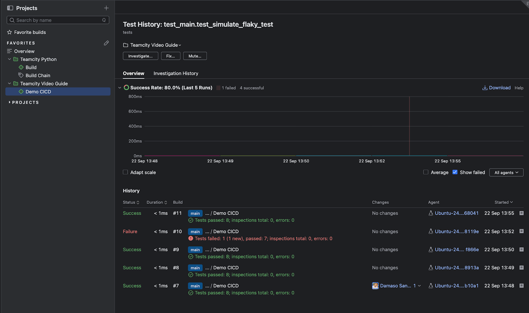Screen dimensions: 529x313
Task: Enable the Average checkbox
Action: tap(426, 172)
